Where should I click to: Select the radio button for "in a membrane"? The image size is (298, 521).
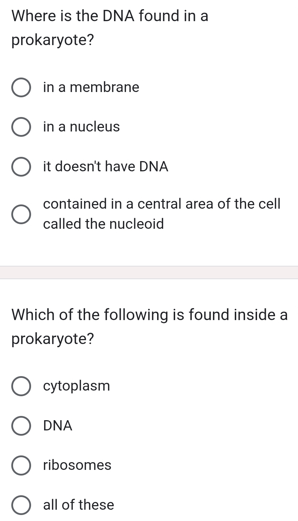(22, 88)
